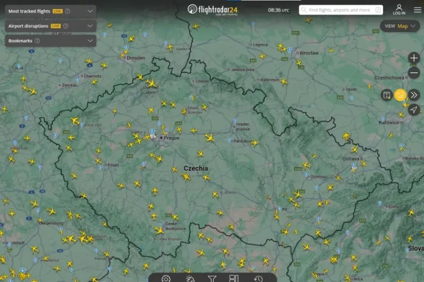Open the widgets layout icon
The width and height of the screenshot is (424, 282).
[x=234, y=278]
